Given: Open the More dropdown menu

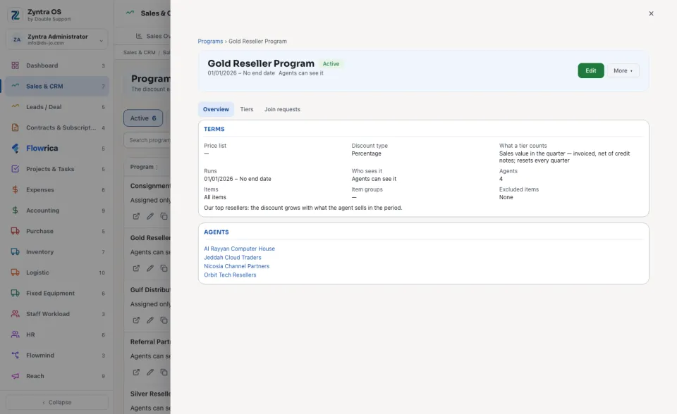Looking at the screenshot, I should 623,70.
